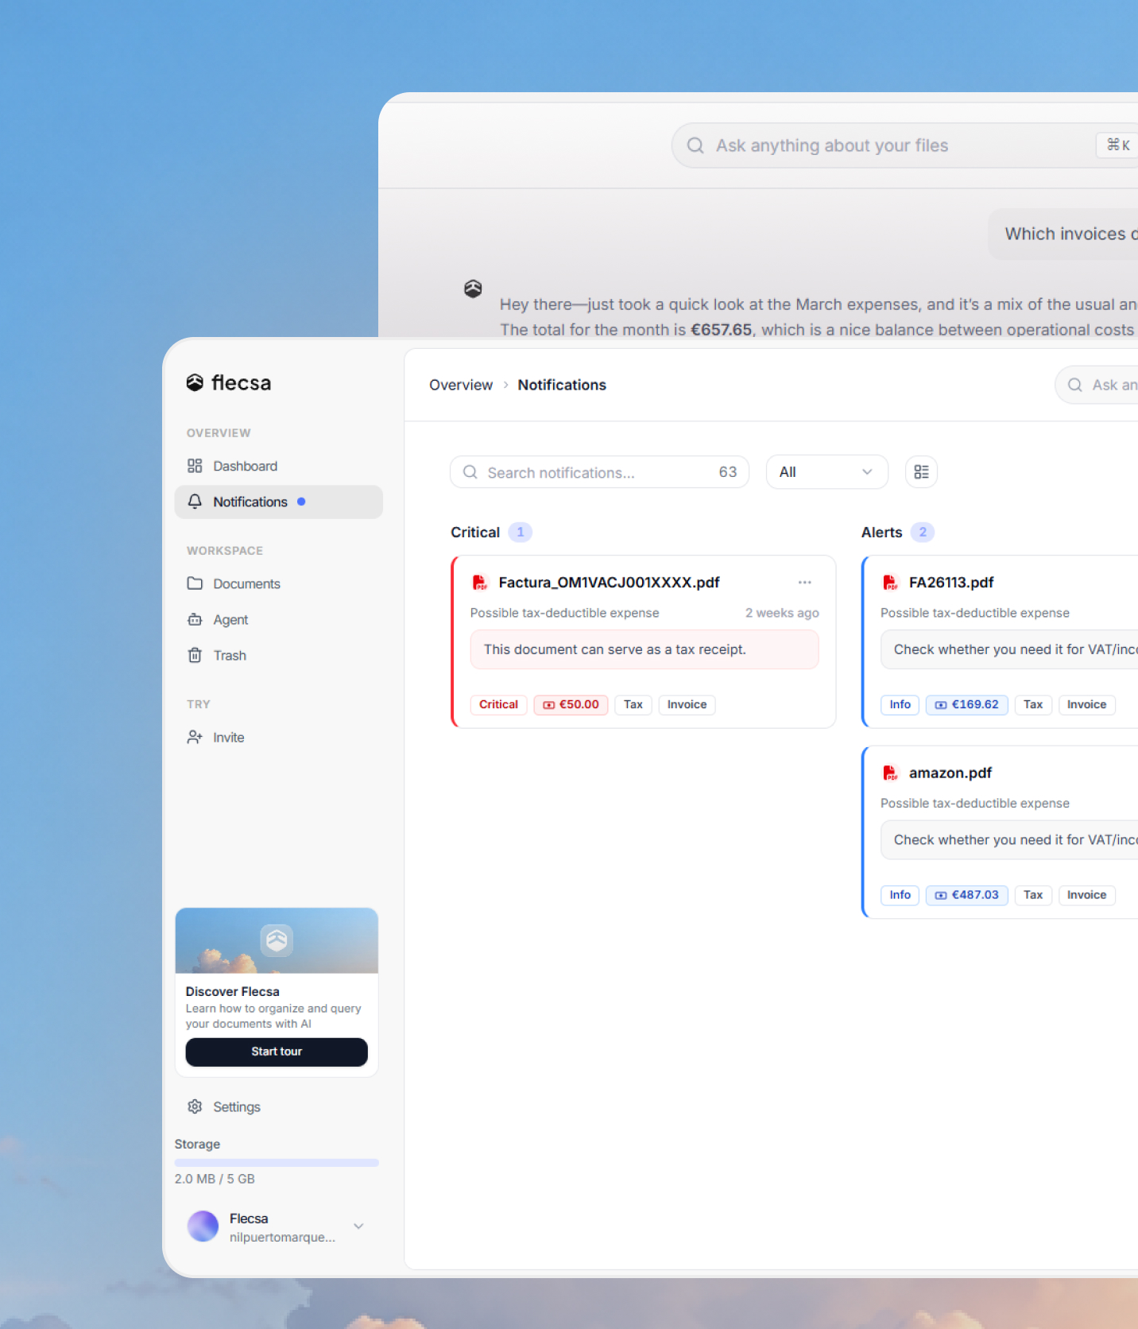Click the Trash bin icon
The width and height of the screenshot is (1138, 1329).
pyautogui.click(x=195, y=655)
